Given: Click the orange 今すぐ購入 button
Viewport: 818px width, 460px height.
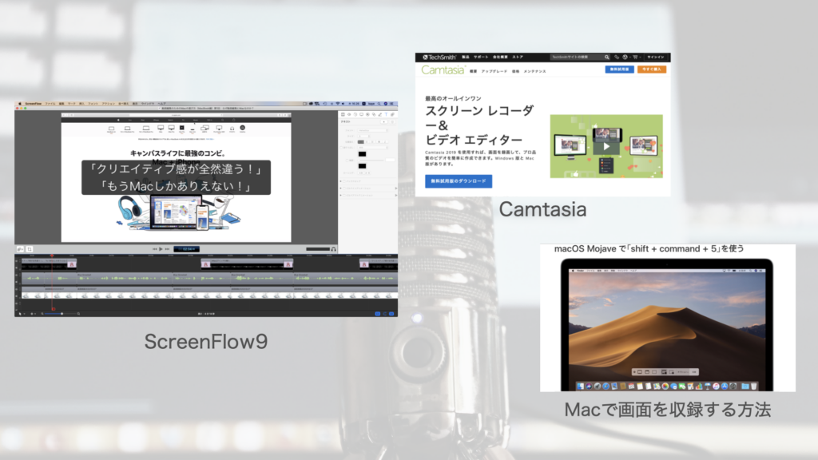Looking at the screenshot, I should 653,70.
